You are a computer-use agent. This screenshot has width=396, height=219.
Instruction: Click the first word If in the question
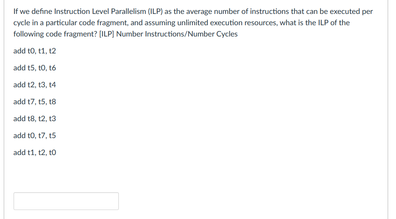[x=15, y=11]
